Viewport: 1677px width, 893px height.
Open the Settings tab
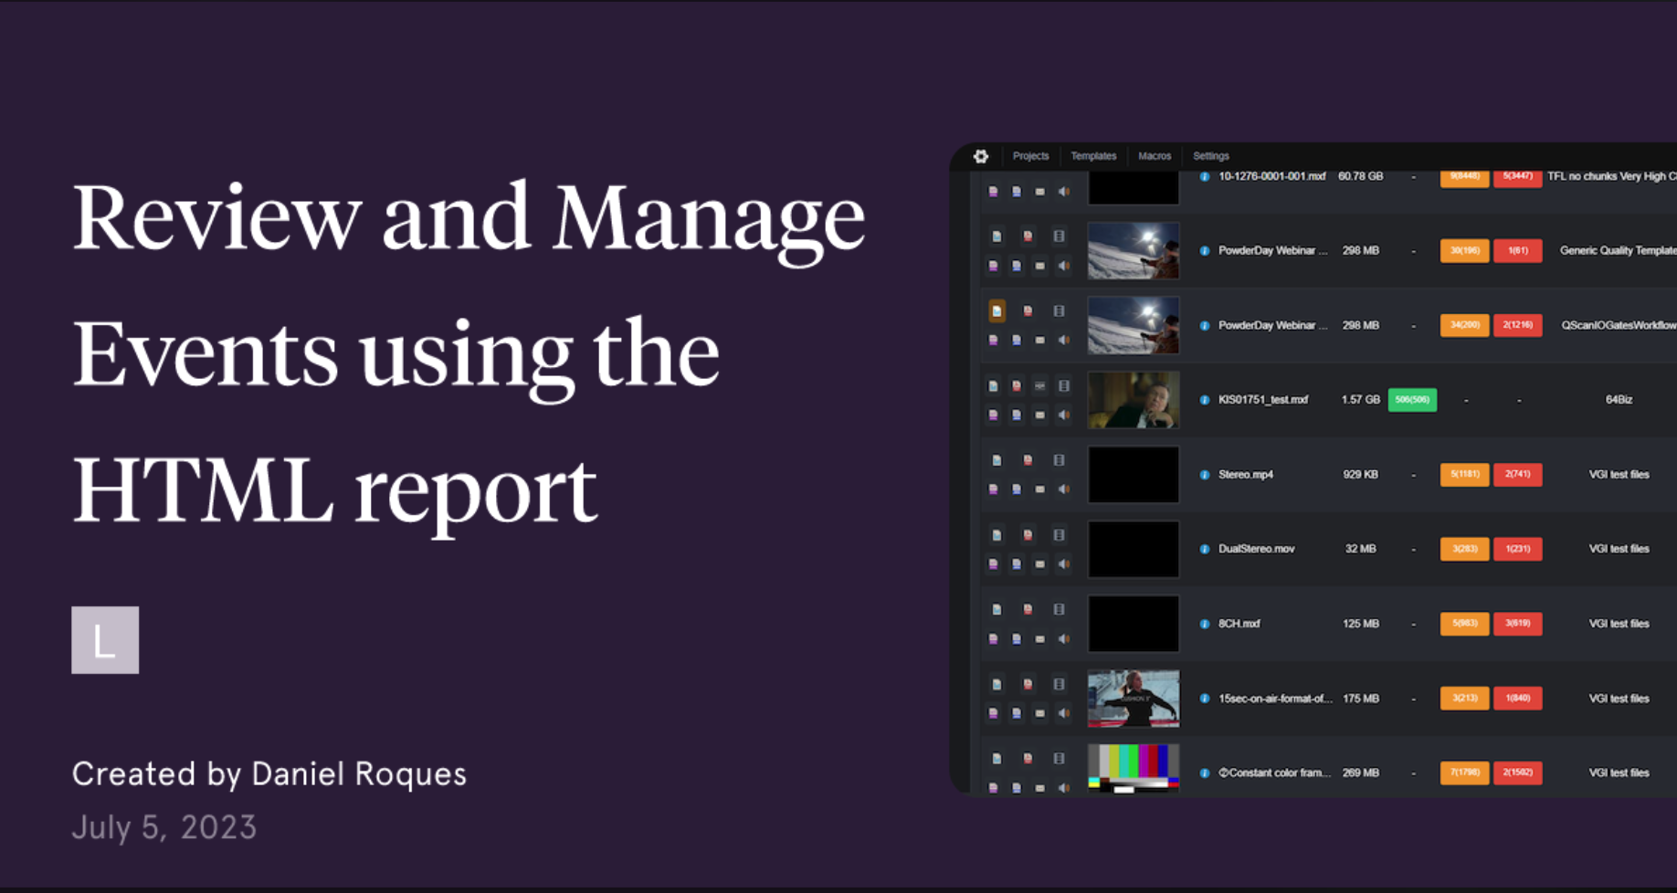click(1210, 156)
